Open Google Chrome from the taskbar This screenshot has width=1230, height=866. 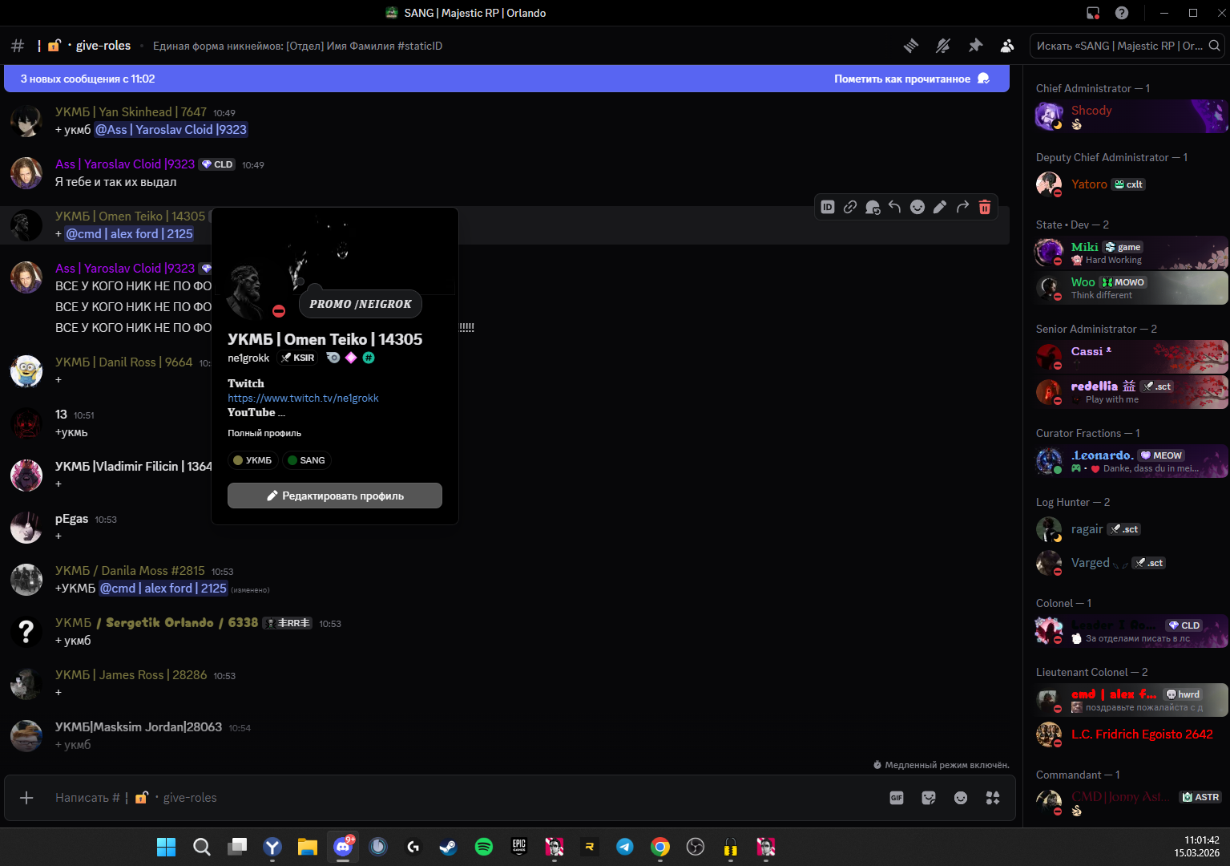pyautogui.click(x=660, y=847)
